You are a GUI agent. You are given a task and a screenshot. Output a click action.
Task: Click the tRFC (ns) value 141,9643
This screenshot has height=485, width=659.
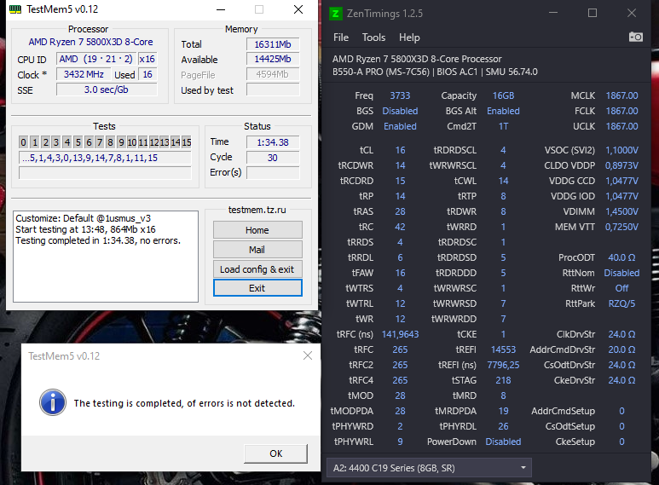click(x=400, y=334)
